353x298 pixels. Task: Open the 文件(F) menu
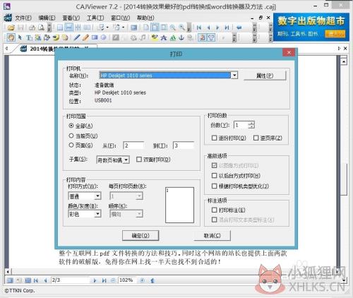23,18
